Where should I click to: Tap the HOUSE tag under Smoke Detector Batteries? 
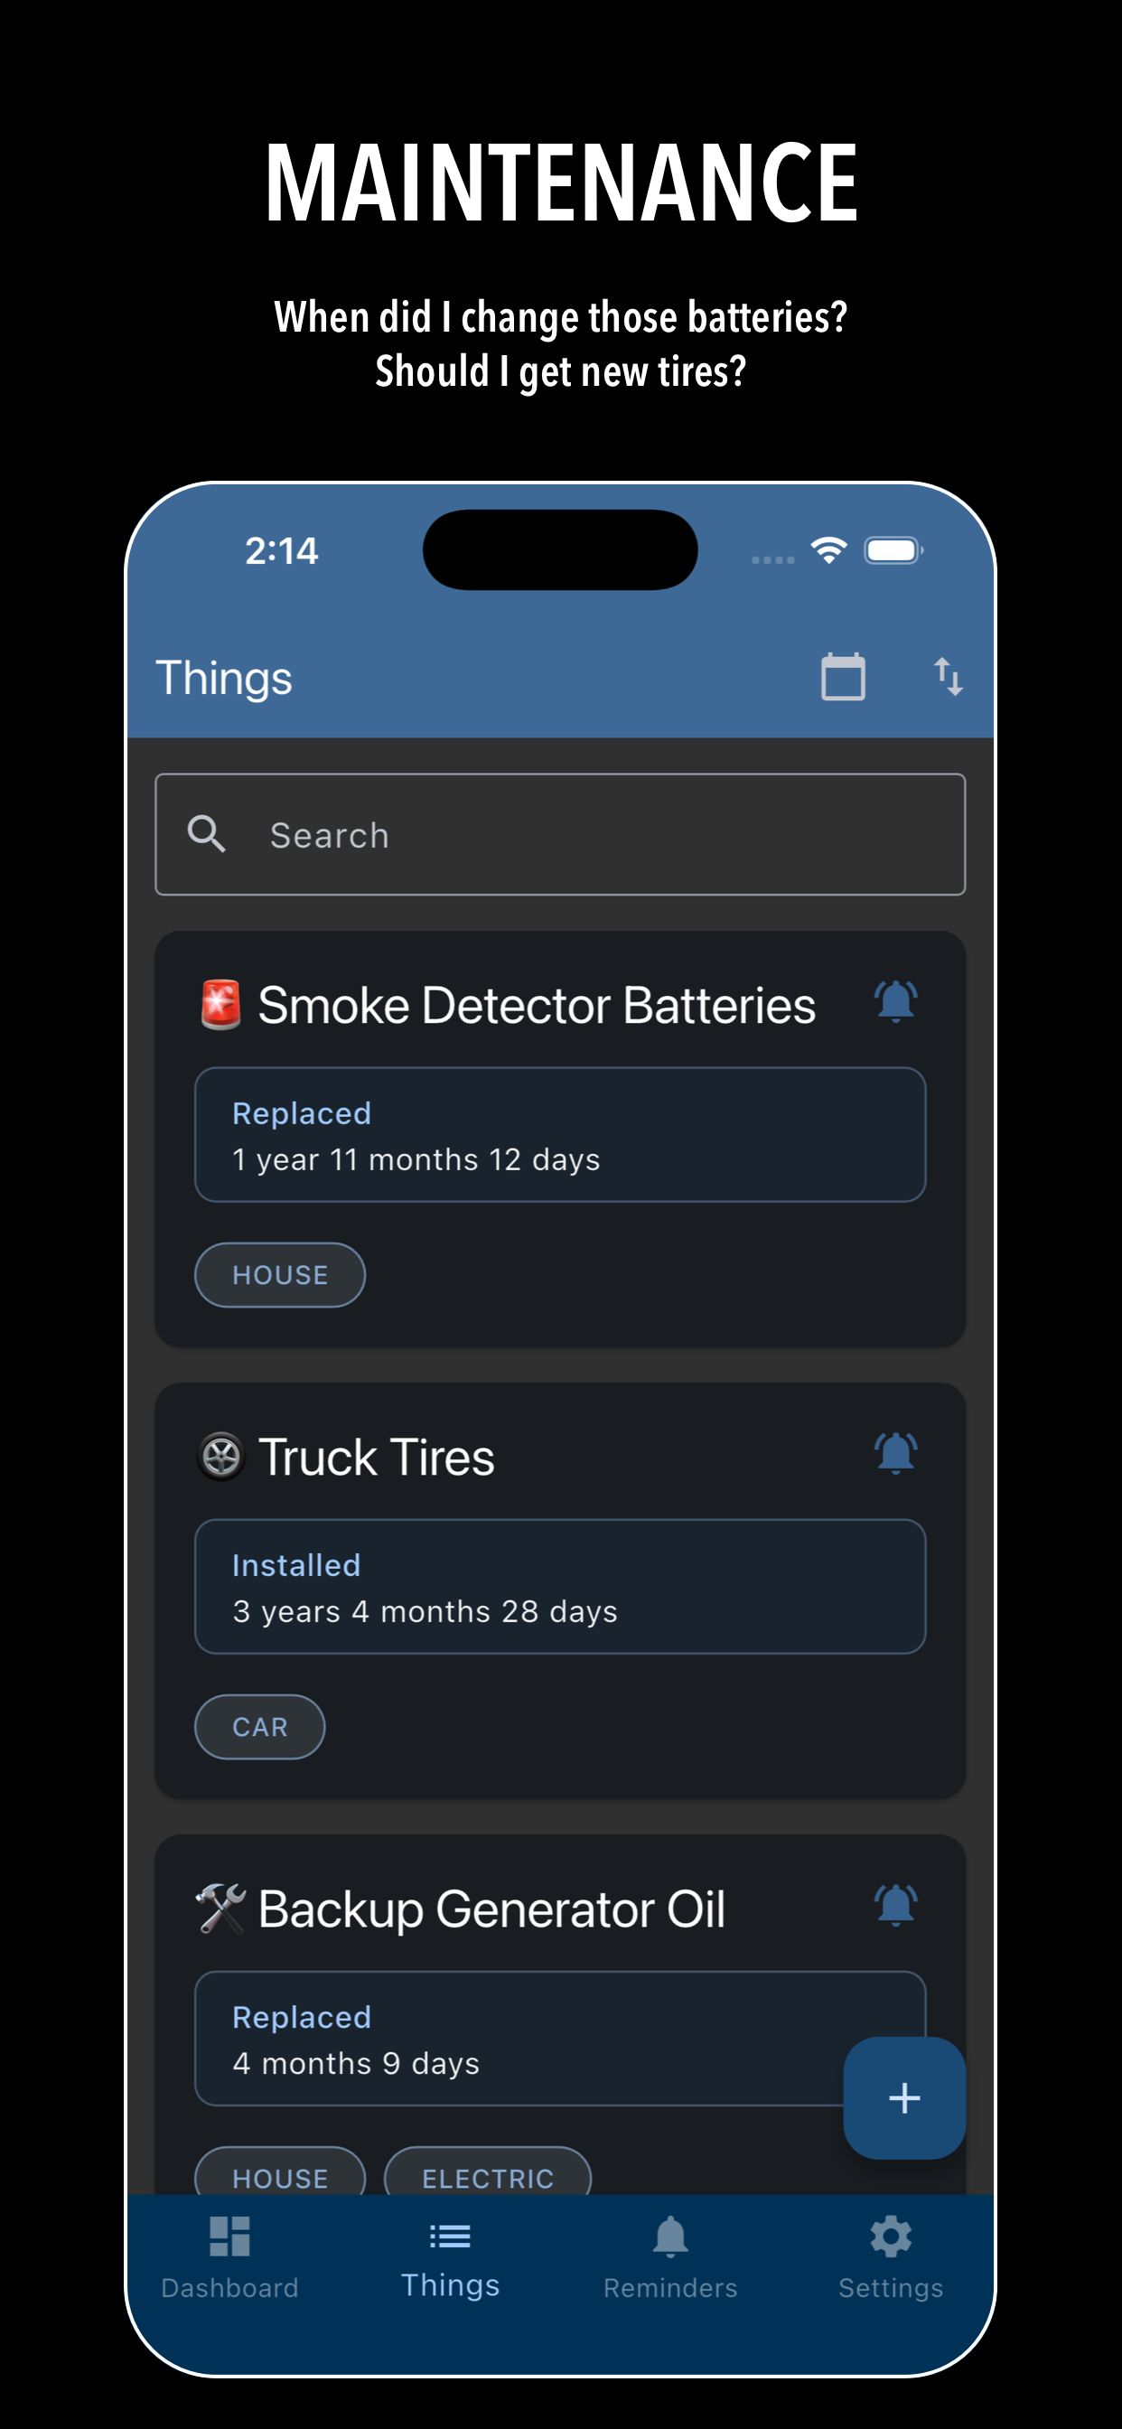click(x=280, y=1275)
